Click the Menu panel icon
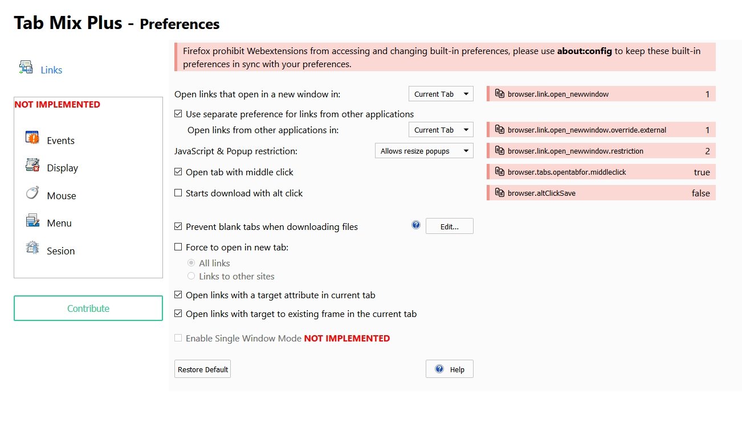Image resolution: width=742 pixels, height=424 pixels. [32, 221]
